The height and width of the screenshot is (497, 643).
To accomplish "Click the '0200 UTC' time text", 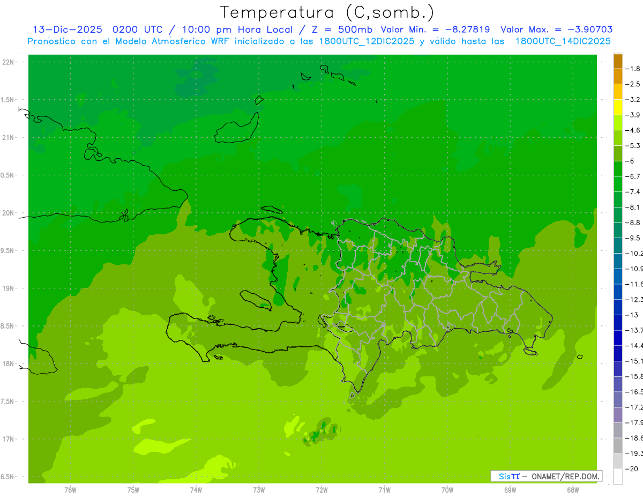I will pyautogui.click(x=137, y=29).
